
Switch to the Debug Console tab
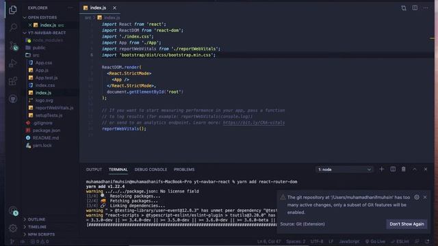tap(151, 169)
